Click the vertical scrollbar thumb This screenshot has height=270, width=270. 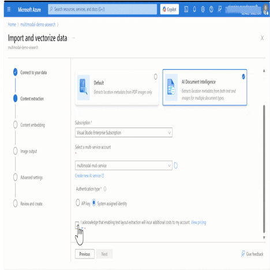pyautogui.click(x=264, y=169)
